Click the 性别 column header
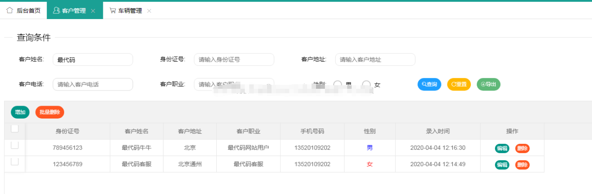Image resolution: width=592 pixels, height=194 pixels. tap(370, 131)
